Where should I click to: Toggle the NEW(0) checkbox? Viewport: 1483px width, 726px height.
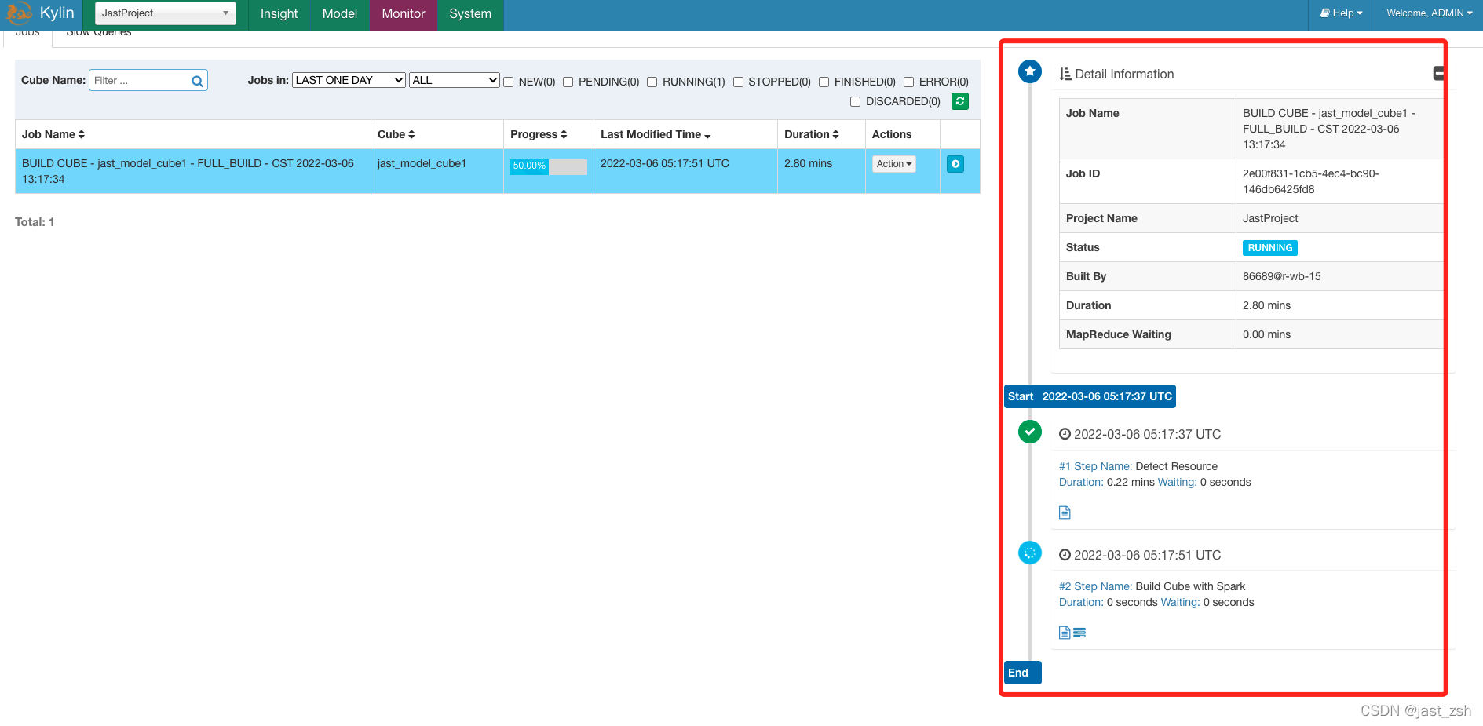pyautogui.click(x=508, y=82)
